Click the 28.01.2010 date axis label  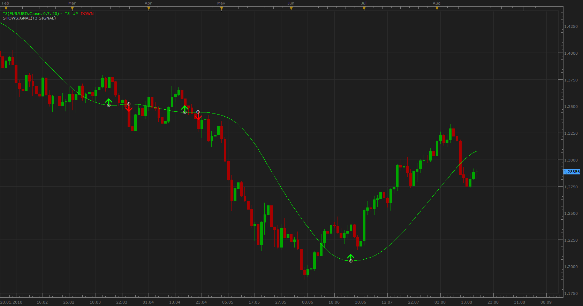click(x=12, y=302)
